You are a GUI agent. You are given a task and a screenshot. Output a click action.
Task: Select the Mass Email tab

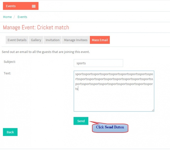click(x=100, y=40)
